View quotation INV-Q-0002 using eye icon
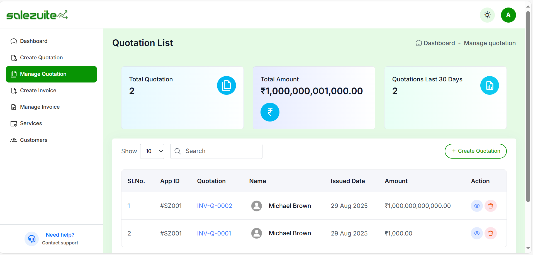Screen dimensions: 533x255 [477, 206]
